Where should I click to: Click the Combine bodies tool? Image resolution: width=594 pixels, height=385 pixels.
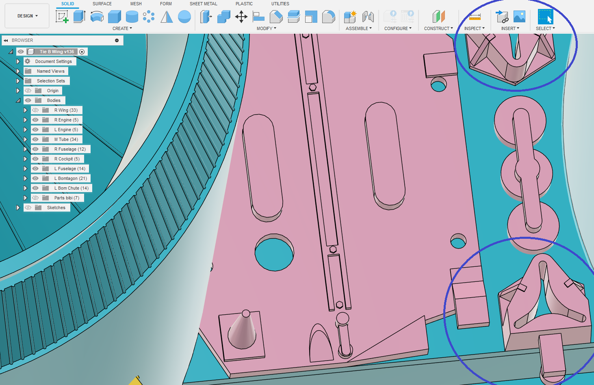[x=224, y=17]
